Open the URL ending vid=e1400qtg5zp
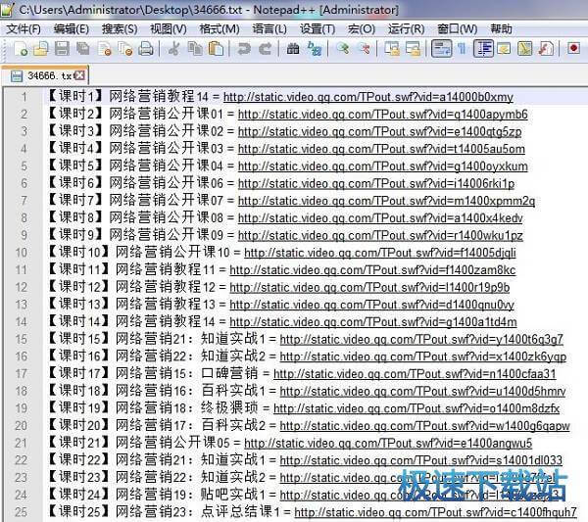 (380, 131)
